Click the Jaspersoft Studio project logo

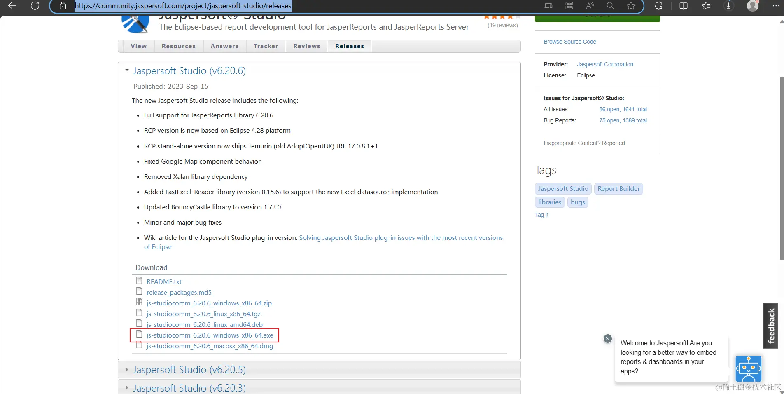135,23
